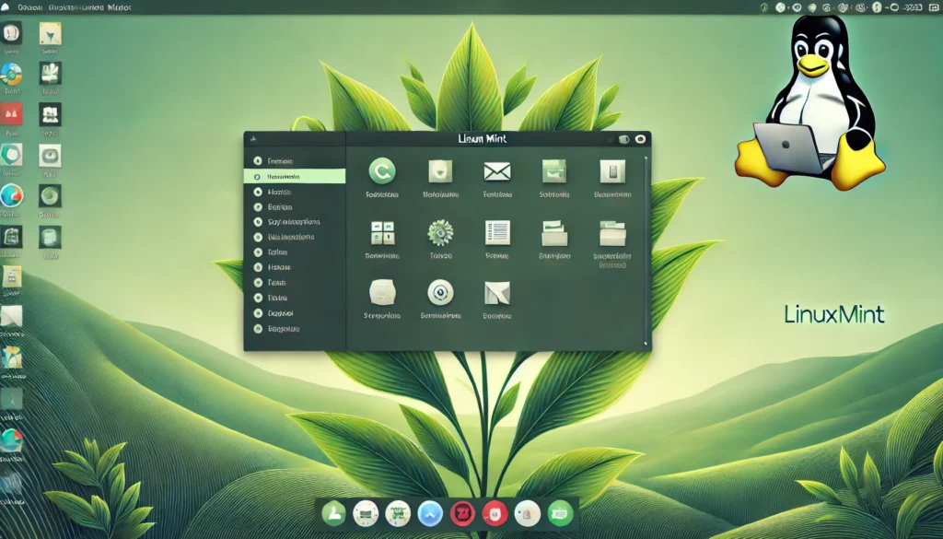The height and width of the screenshot is (539, 943).
Task: Click the round eye-like camera icon
Action: click(440, 293)
